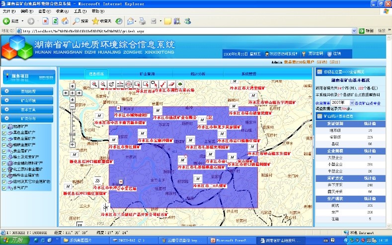Click the pan up arrow on map
Screen dimensions: 392x245
tap(73, 86)
